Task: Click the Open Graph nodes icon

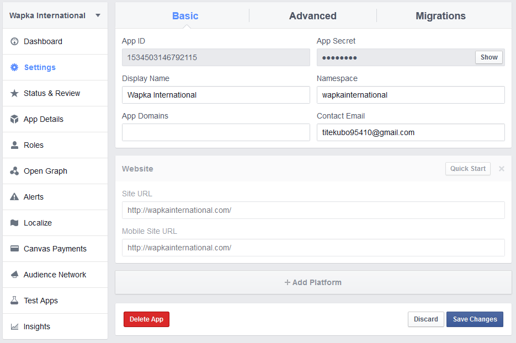Action: click(x=14, y=171)
